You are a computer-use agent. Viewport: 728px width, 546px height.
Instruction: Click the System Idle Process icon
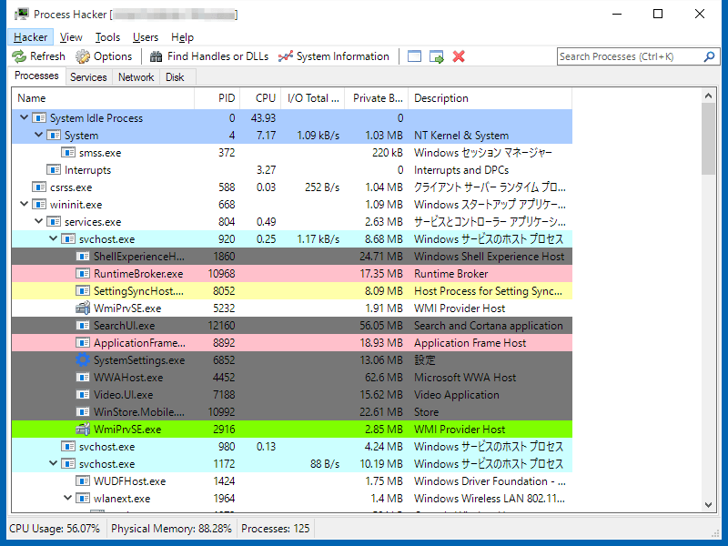coord(39,118)
